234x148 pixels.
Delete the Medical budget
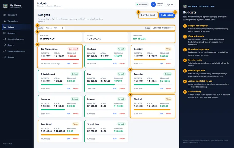(169, 113)
